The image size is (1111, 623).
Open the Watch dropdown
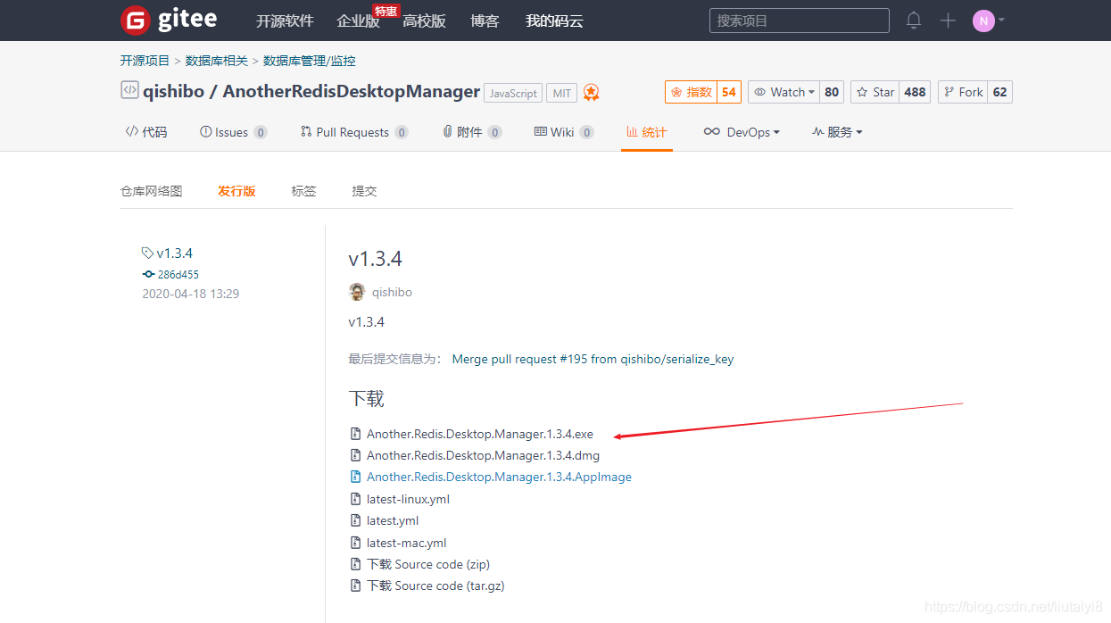point(784,92)
